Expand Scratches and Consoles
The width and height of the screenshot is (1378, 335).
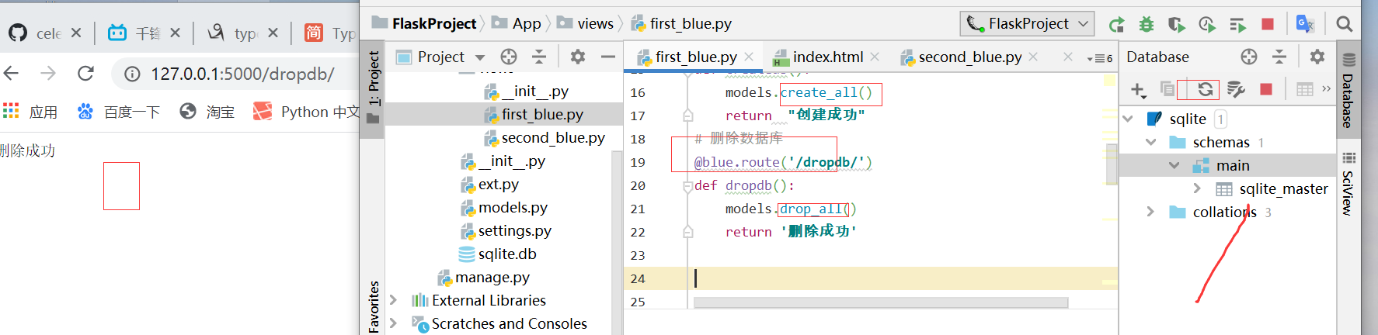(393, 323)
